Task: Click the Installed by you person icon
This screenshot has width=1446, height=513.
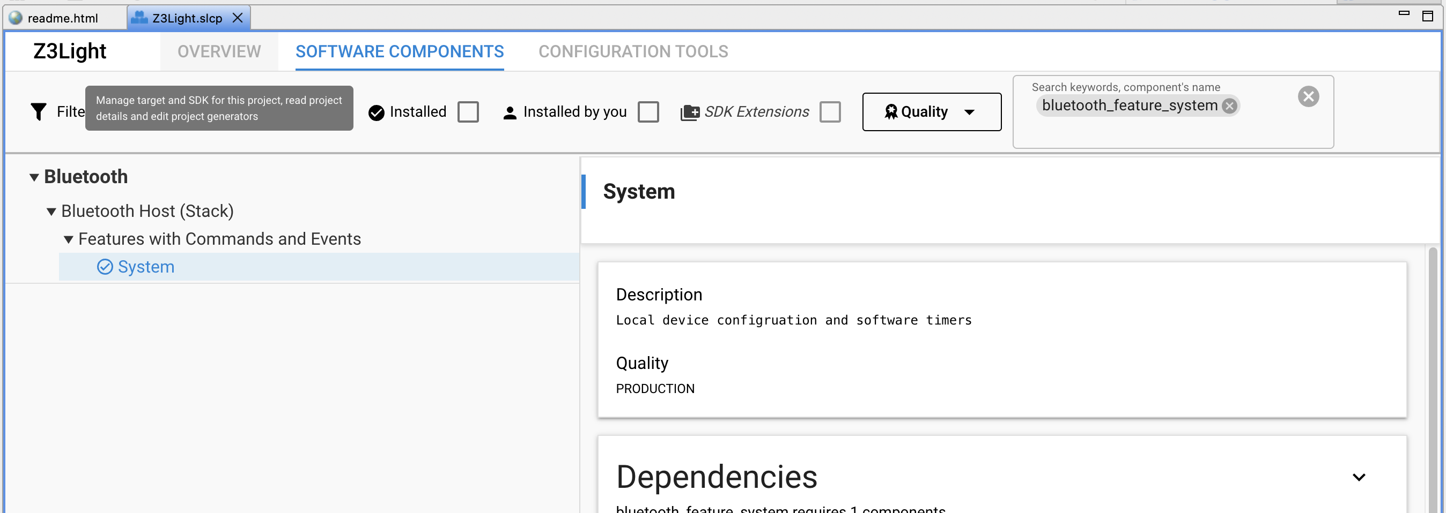Action: (510, 112)
